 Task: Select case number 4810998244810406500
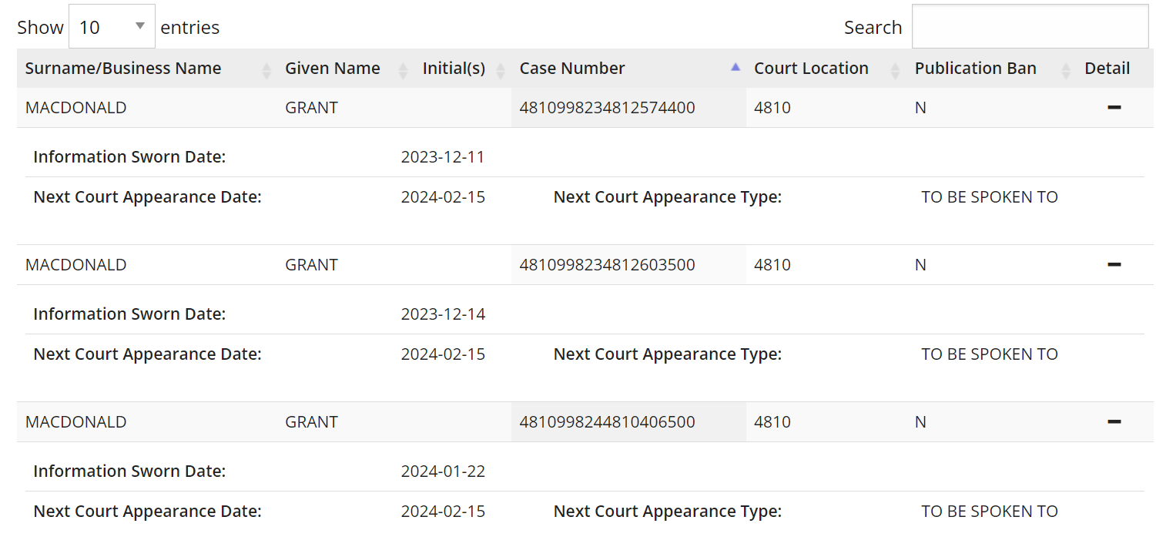pyautogui.click(x=608, y=422)
